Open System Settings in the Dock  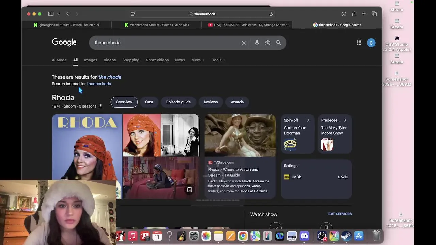pos(194,236)
